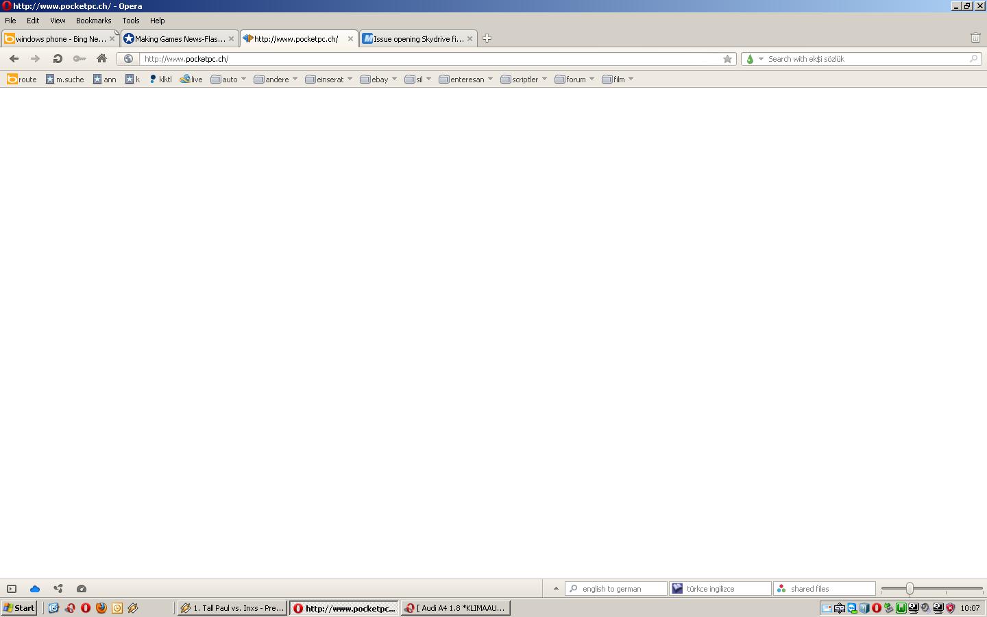Viewport: 987px width, 617px height.
Task: Open the Help menu
Action: click(x=158, y=21)
